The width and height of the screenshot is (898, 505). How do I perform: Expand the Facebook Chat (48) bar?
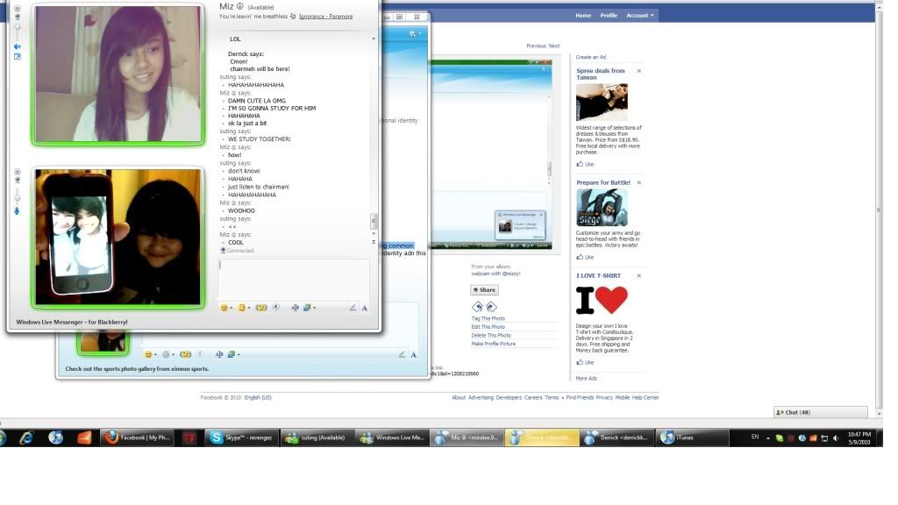pyautogui.click(x=820, y=412)
